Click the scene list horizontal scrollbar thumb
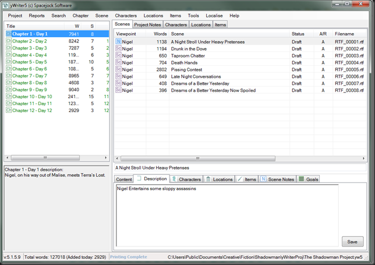The image size is (375, 265). (x=198, y=158)
